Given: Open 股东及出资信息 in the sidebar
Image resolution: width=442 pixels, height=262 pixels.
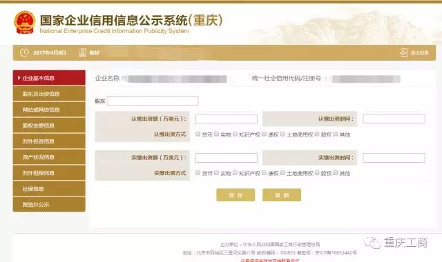Looking at the screenshot, I should (49, 94).
